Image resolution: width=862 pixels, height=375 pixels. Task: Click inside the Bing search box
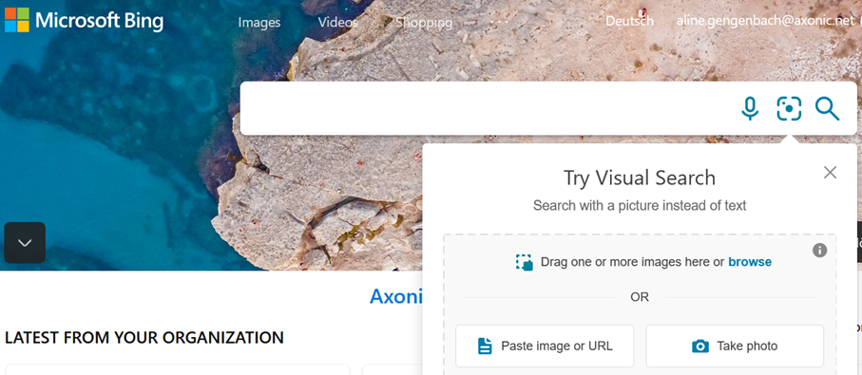(x=487, y=108)
